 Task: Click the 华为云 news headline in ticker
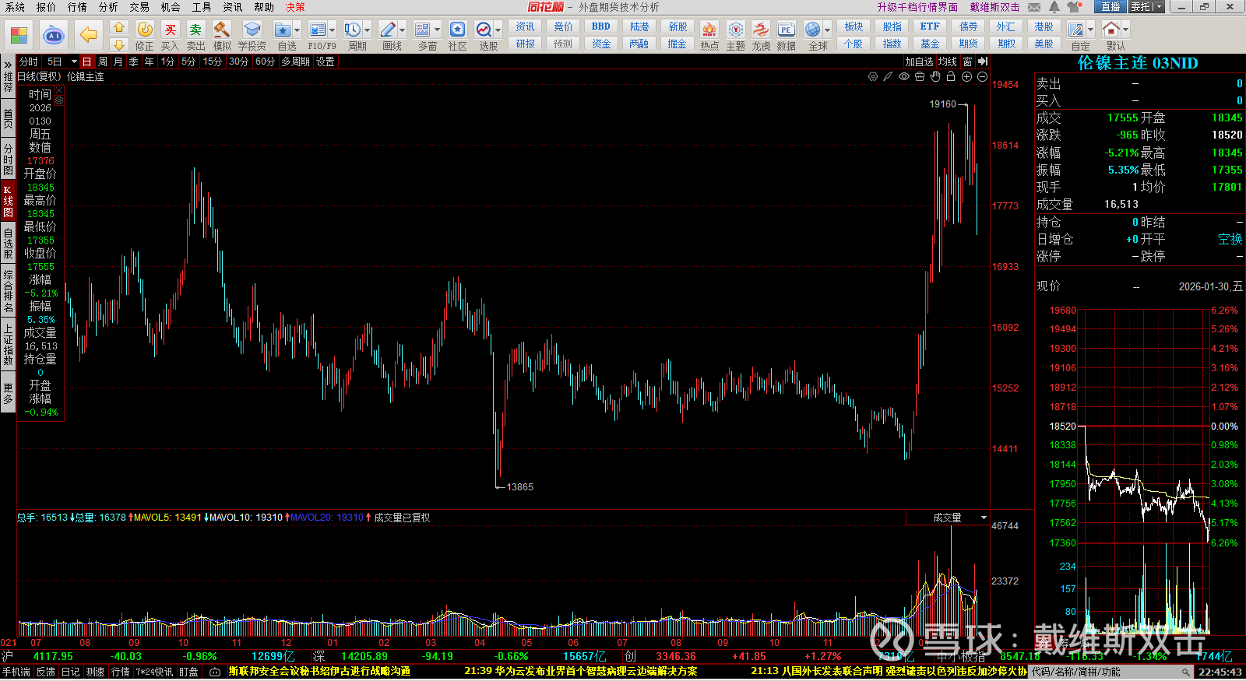coord(581,671)
